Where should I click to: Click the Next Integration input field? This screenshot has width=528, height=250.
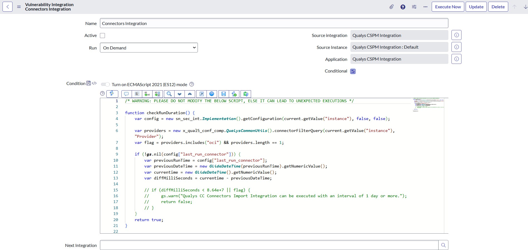[269, 245]
